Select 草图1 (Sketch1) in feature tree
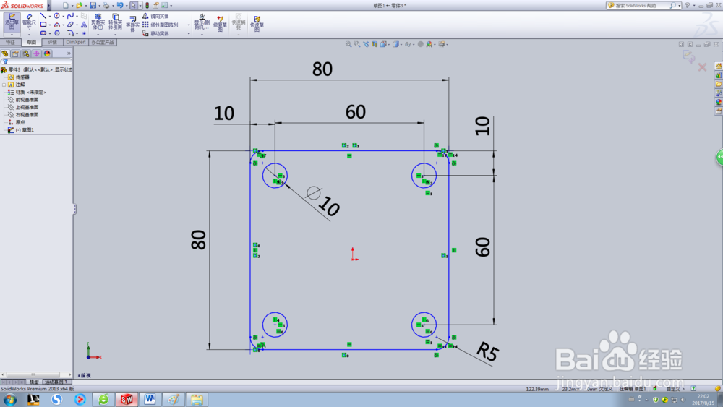The image size is (723, 407). (x=25, y=130)
